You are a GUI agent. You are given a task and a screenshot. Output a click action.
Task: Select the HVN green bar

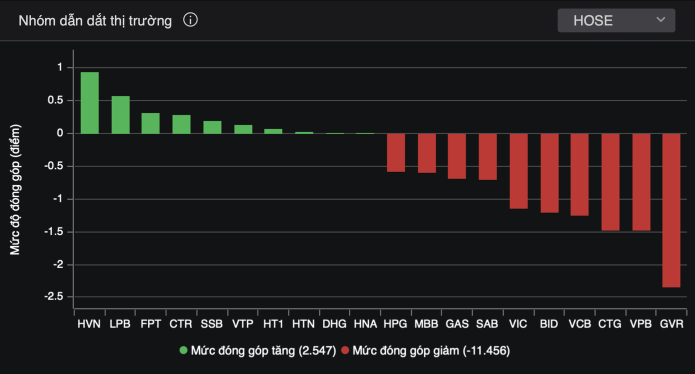[89, 103]
